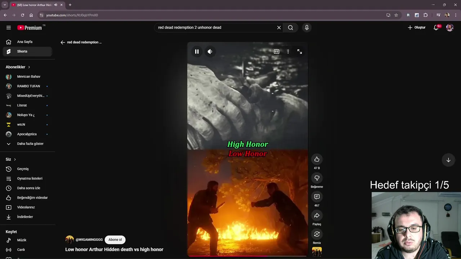
Task: Open notifications bell
Action: 436,27
